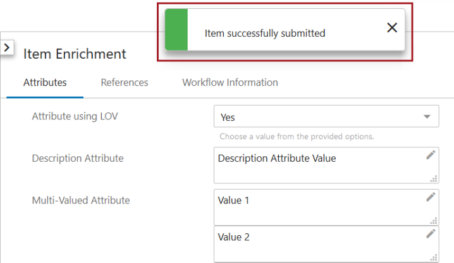The image size is (454, 263).
Task: Dismiss the 'Item successfully submitted' notification
Action: (x=392, y=28)
